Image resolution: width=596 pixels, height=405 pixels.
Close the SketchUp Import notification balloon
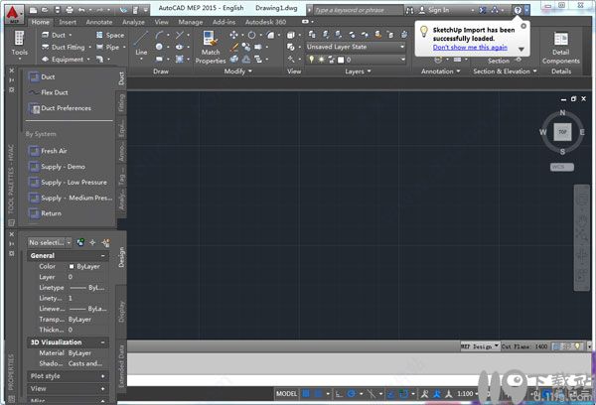coord(523,26)
